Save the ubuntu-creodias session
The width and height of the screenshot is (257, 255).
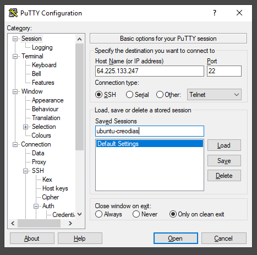224,161
